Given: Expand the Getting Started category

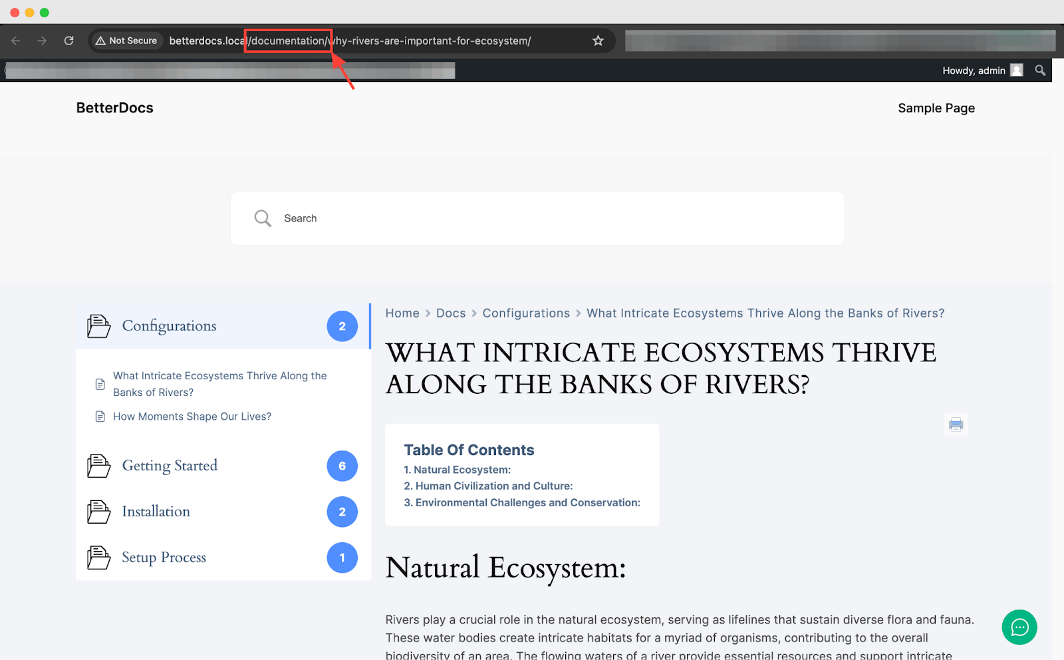Looking at the screenshot, I should pyautogui.click(x=170, y=466).
